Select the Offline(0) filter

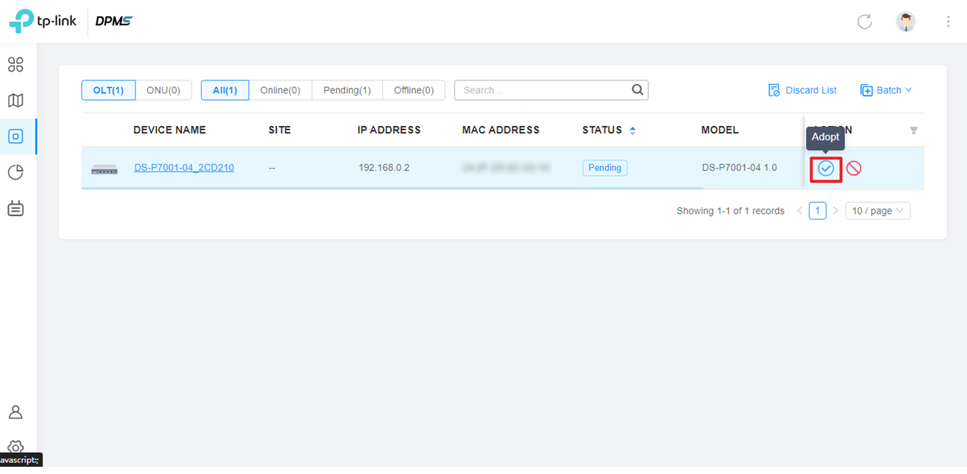pos(414,90)
